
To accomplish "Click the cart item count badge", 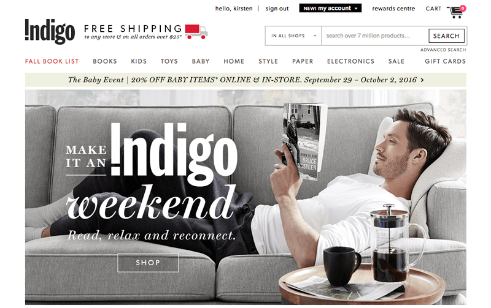I will pyautogui.click(x=463, y=9).
